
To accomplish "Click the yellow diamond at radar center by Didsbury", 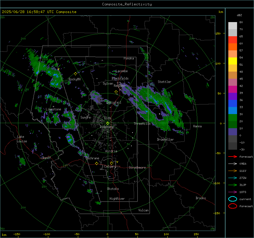I will (x=108, y=123).
